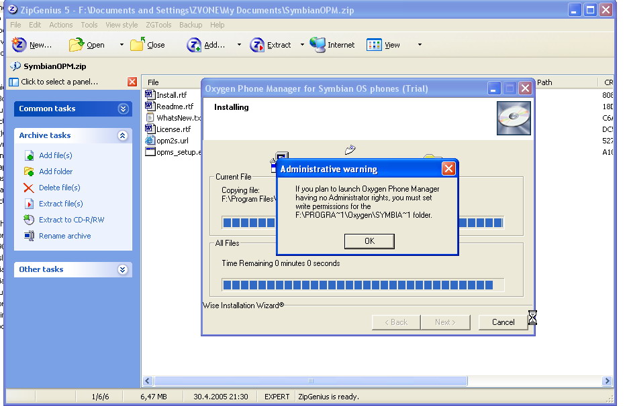The height and width of the screenshot is (406, 625).
Task: Collapse the Archive tasks panel
Action: (x=123, y=135)
